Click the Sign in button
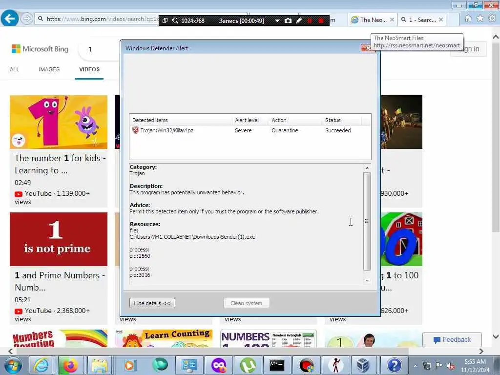Screen dimensions: 500x375 (468, 49)
